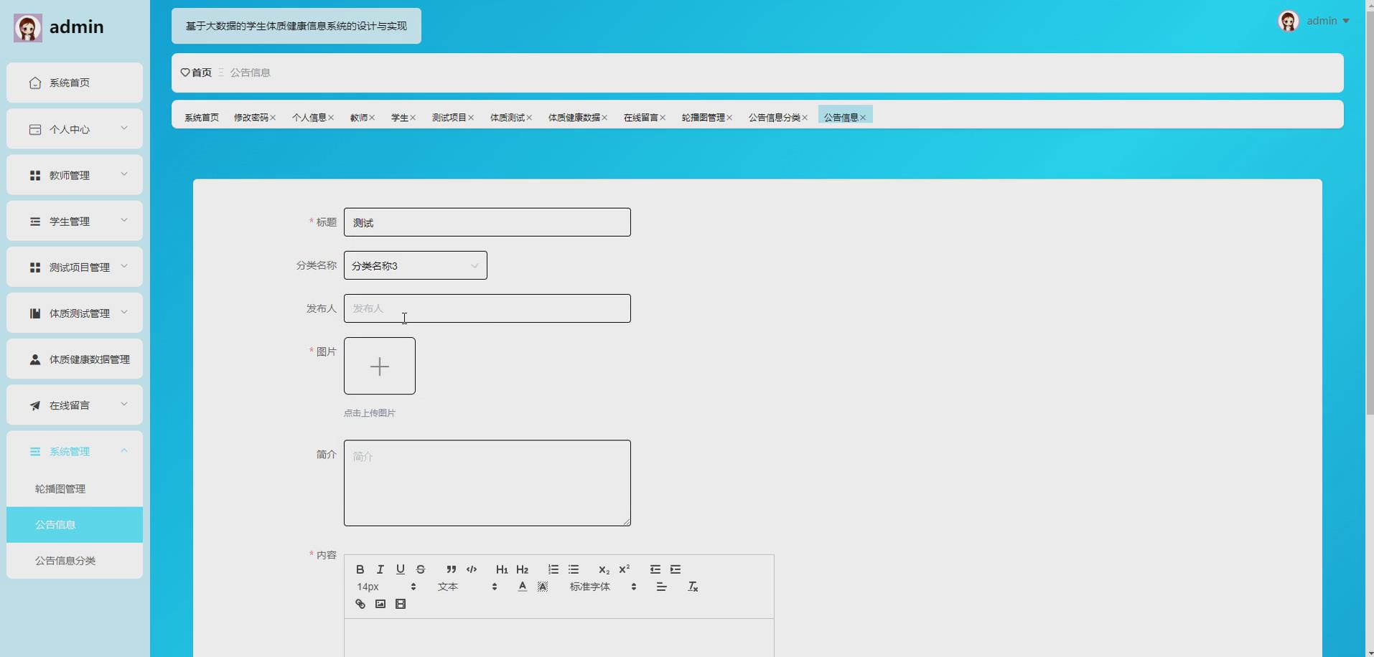Viewport: 1374px width, 657px height.
Task: Insert an ordered list
Action: [x=553, y=569]
